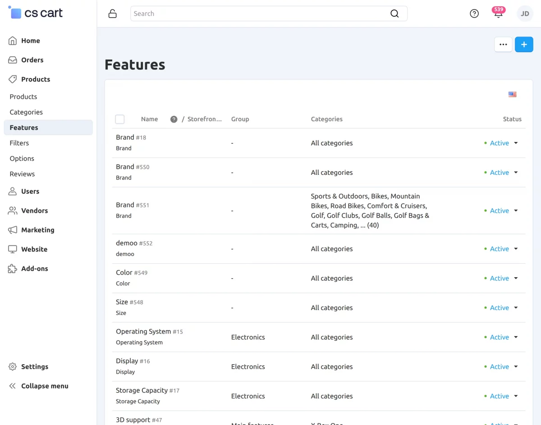Click the Status column header
541x425 pixels.
[x=512, y=119]
